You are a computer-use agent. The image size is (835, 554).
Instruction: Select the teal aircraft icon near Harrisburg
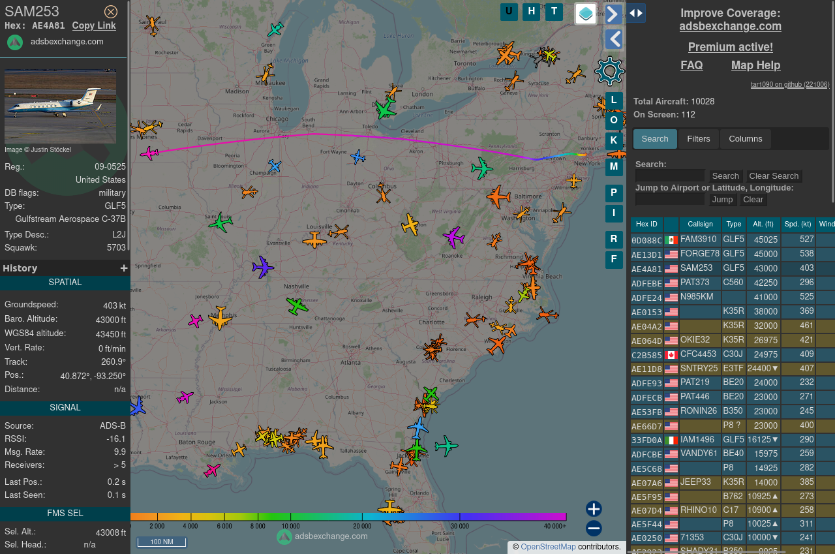coord(482,168)
